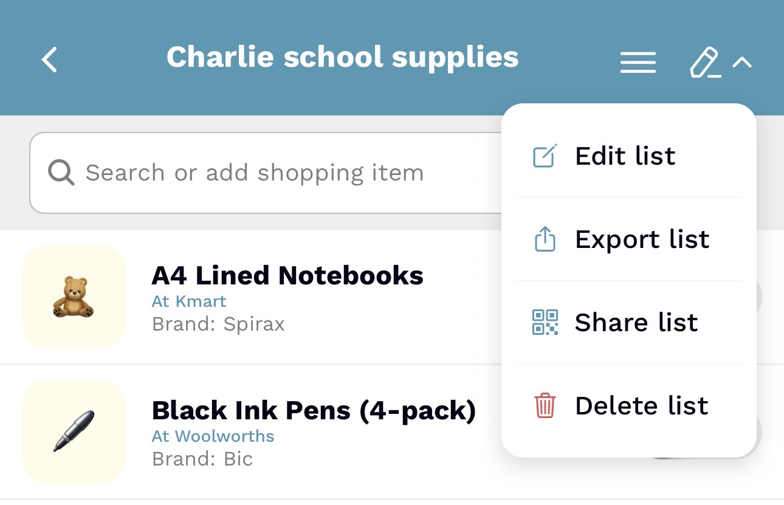Click the edit square-pencil icon
Image resolution: width=784 pixels, height=505 pixels.
tap(545, 156)
